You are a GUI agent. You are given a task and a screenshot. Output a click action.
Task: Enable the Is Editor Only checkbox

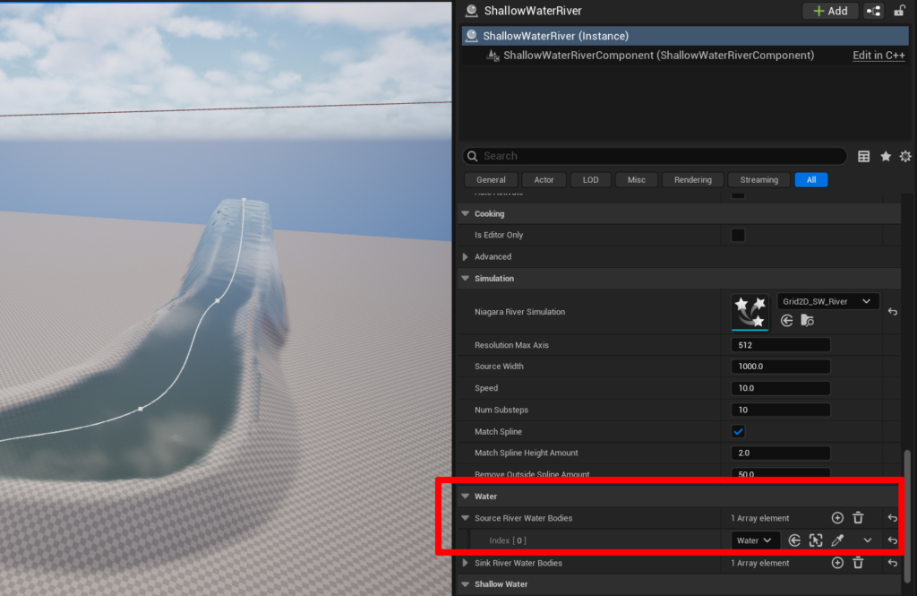[x=738, y=235]
